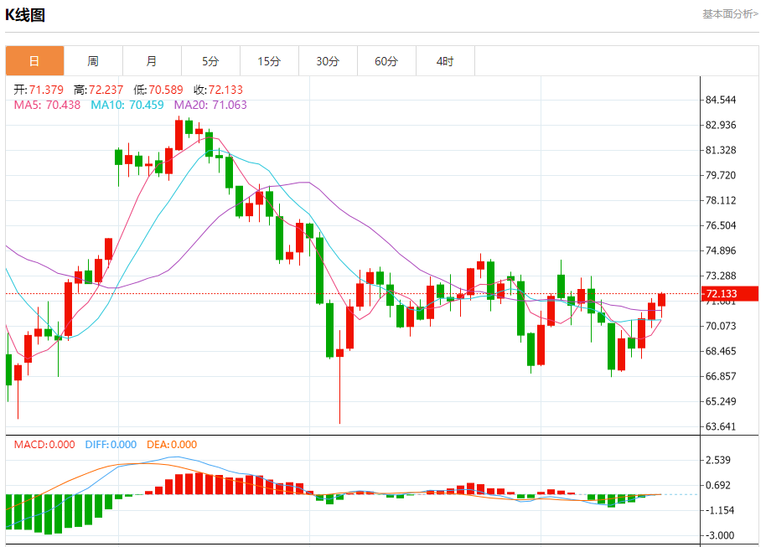
Task: Open the 基本面分析 link
Action: point(730,14)
